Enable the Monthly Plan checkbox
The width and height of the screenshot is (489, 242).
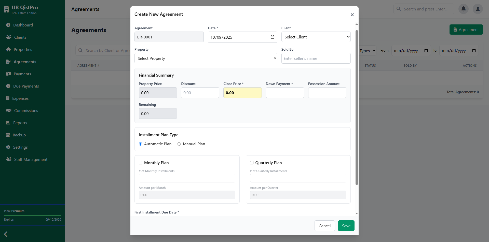click(x=140, y=163)
